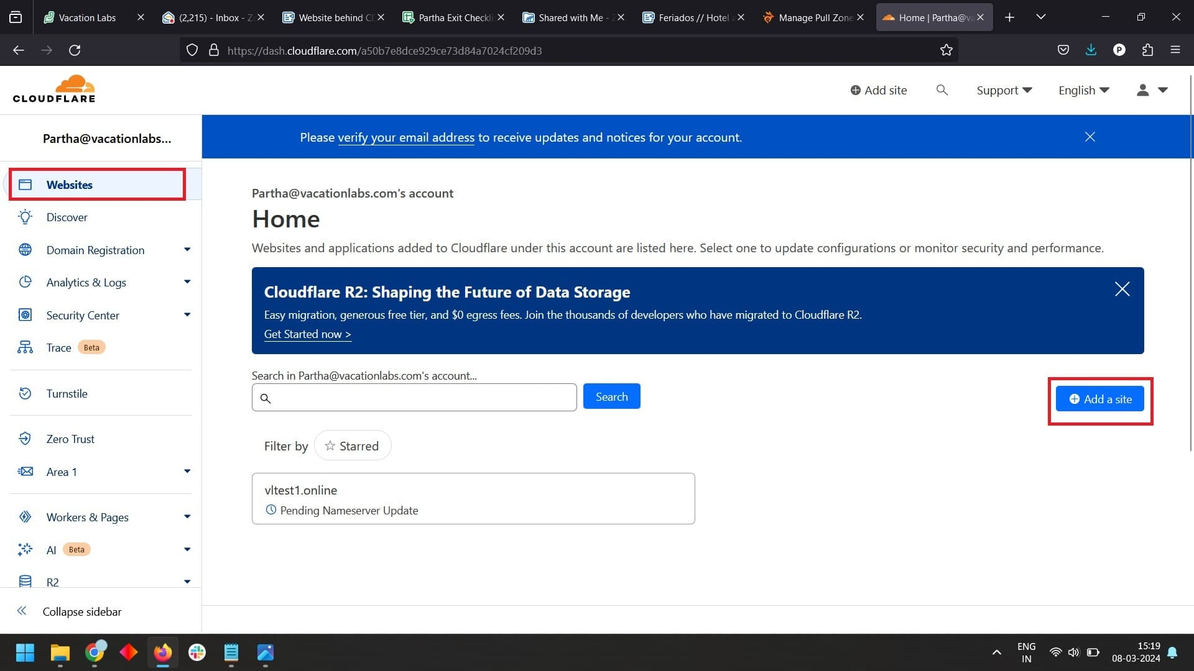This screenshot has width=1194, height=671.
Task: Open the user account profile icon
Action: [x=1142, y=90]
